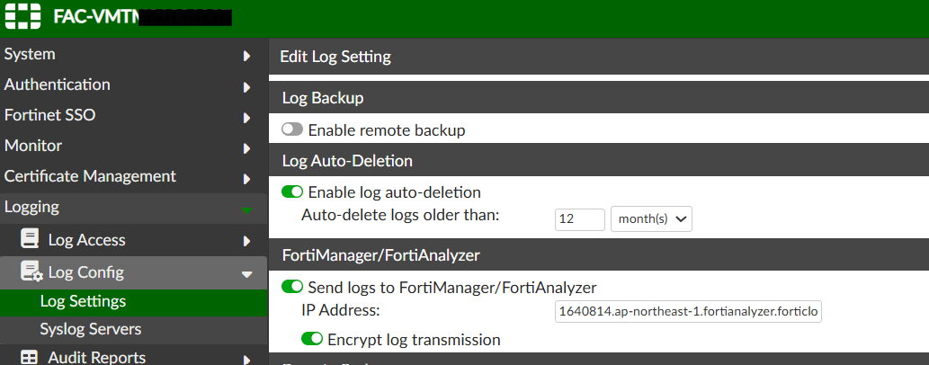Image resolution: width=929 pixels, height=365 pixels.
Task: Collapse the Logging section arrow
Action: 247,209
